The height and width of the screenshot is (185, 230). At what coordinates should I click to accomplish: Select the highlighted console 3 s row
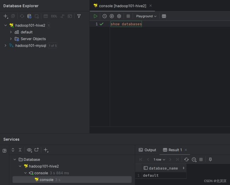click(x=72, y=180)
